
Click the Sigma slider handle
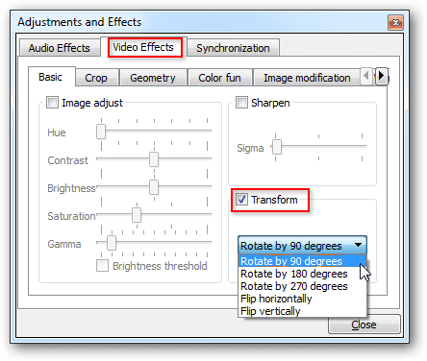coord(277,147)
